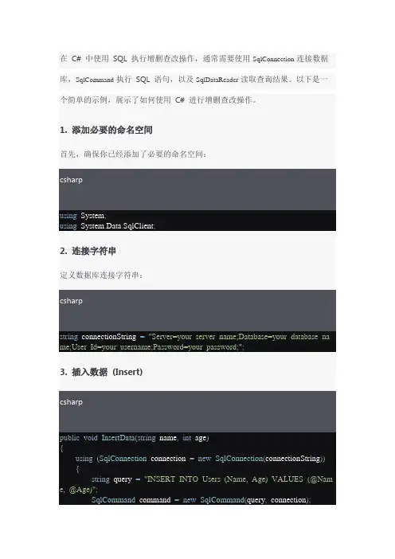Click the sentence '首先，确保你已经添加了必要的命名空间'
The image size is (395, 559).
click(133, 154)
